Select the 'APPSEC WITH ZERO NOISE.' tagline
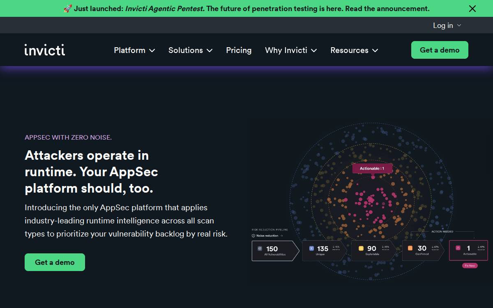Image resolution: width=493 pixels, height=308 pixels. (68, 137)
